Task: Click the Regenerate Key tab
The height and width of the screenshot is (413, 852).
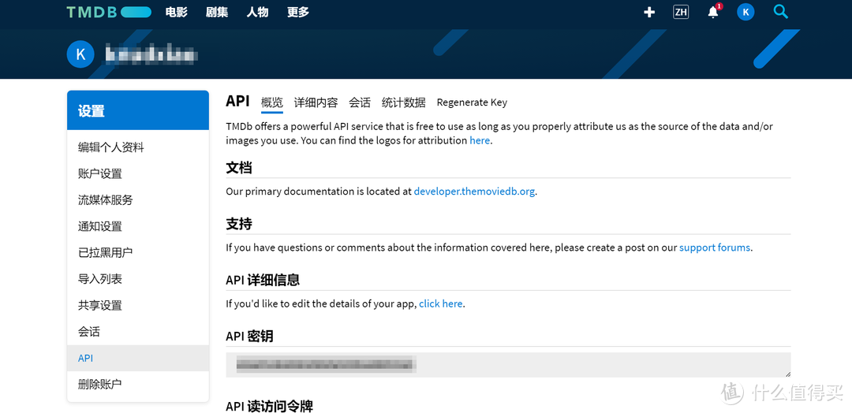Action: (472, 102)
